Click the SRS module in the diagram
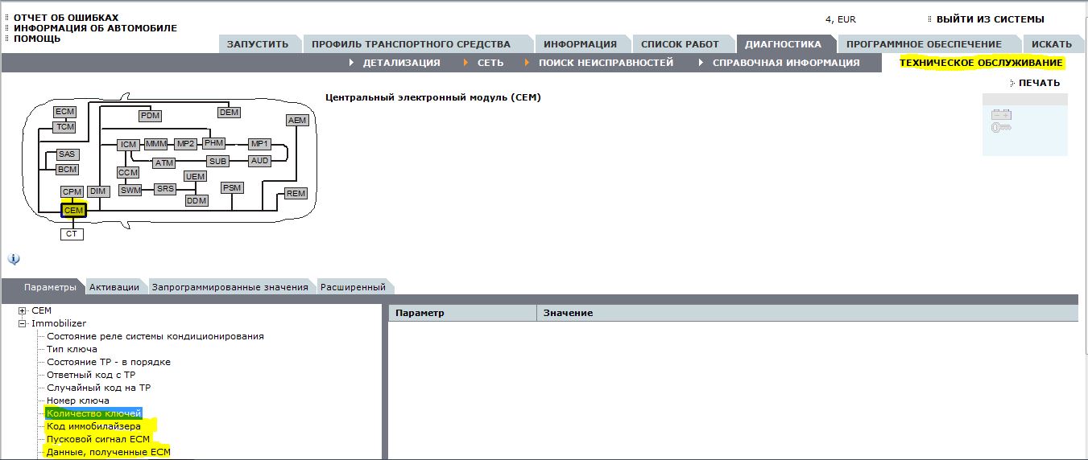 click(165, 189)
